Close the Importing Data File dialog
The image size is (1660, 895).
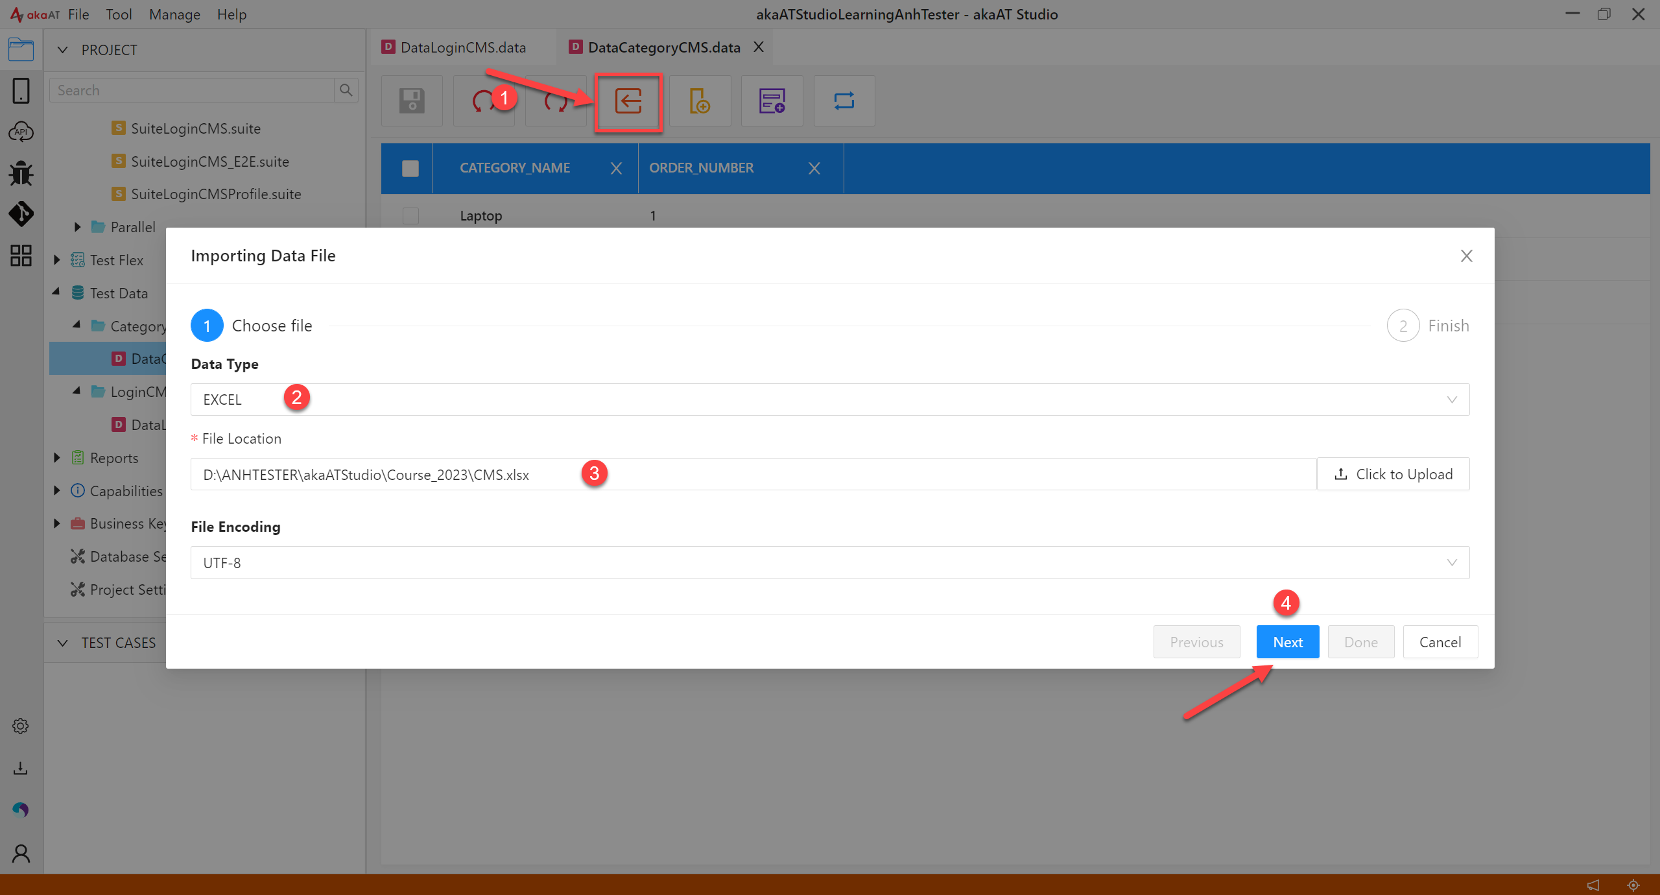(x=1466, y=256)
